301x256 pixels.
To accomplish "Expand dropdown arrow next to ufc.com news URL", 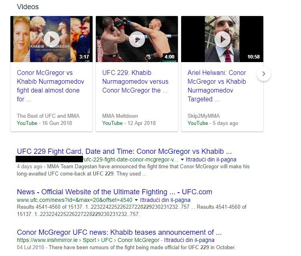I will [136, 200].
